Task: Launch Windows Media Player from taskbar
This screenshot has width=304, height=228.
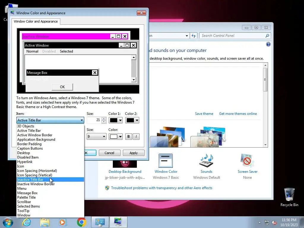Action: point(63,222)
